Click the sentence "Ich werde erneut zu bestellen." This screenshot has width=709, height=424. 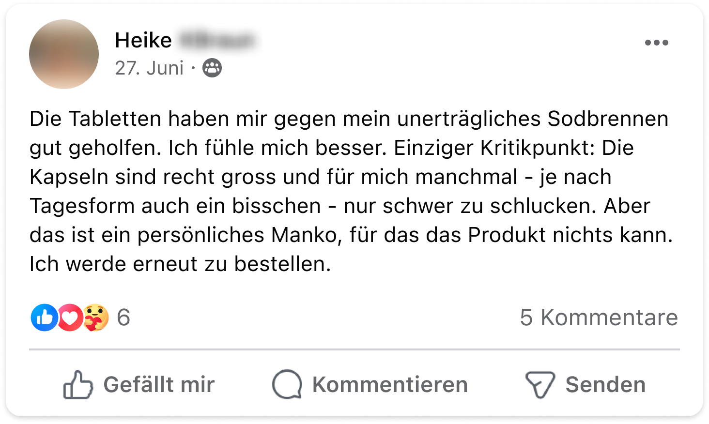[x=180, y=264]
